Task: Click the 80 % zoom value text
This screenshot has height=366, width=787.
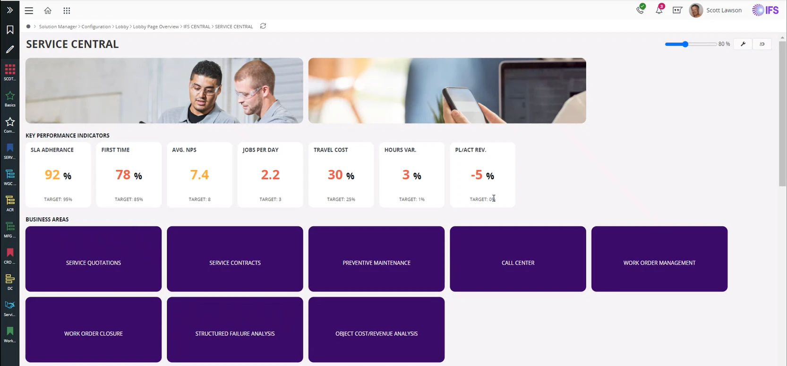Action: tap(724, 44)
